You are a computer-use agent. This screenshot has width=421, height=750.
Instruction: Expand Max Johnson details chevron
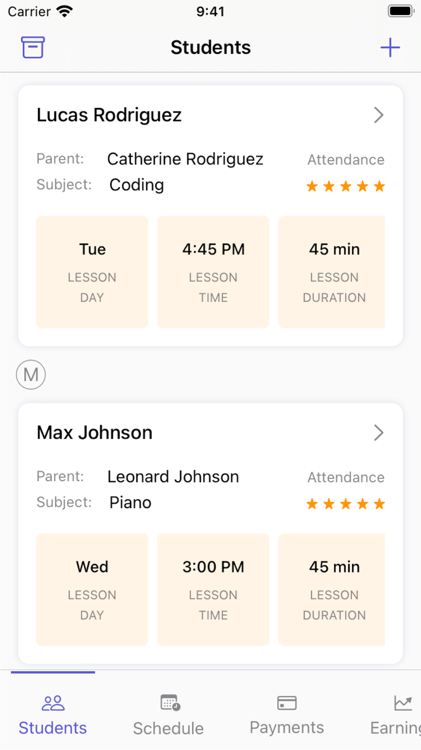pos(379,432)
